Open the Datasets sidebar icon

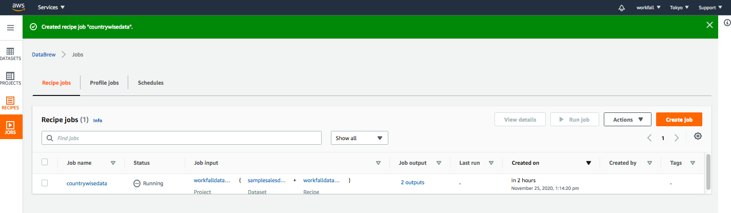click(x=10, y=54)
